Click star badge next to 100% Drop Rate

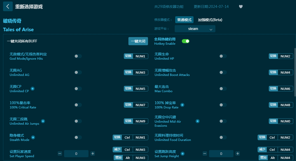click(x=182, y=105)
